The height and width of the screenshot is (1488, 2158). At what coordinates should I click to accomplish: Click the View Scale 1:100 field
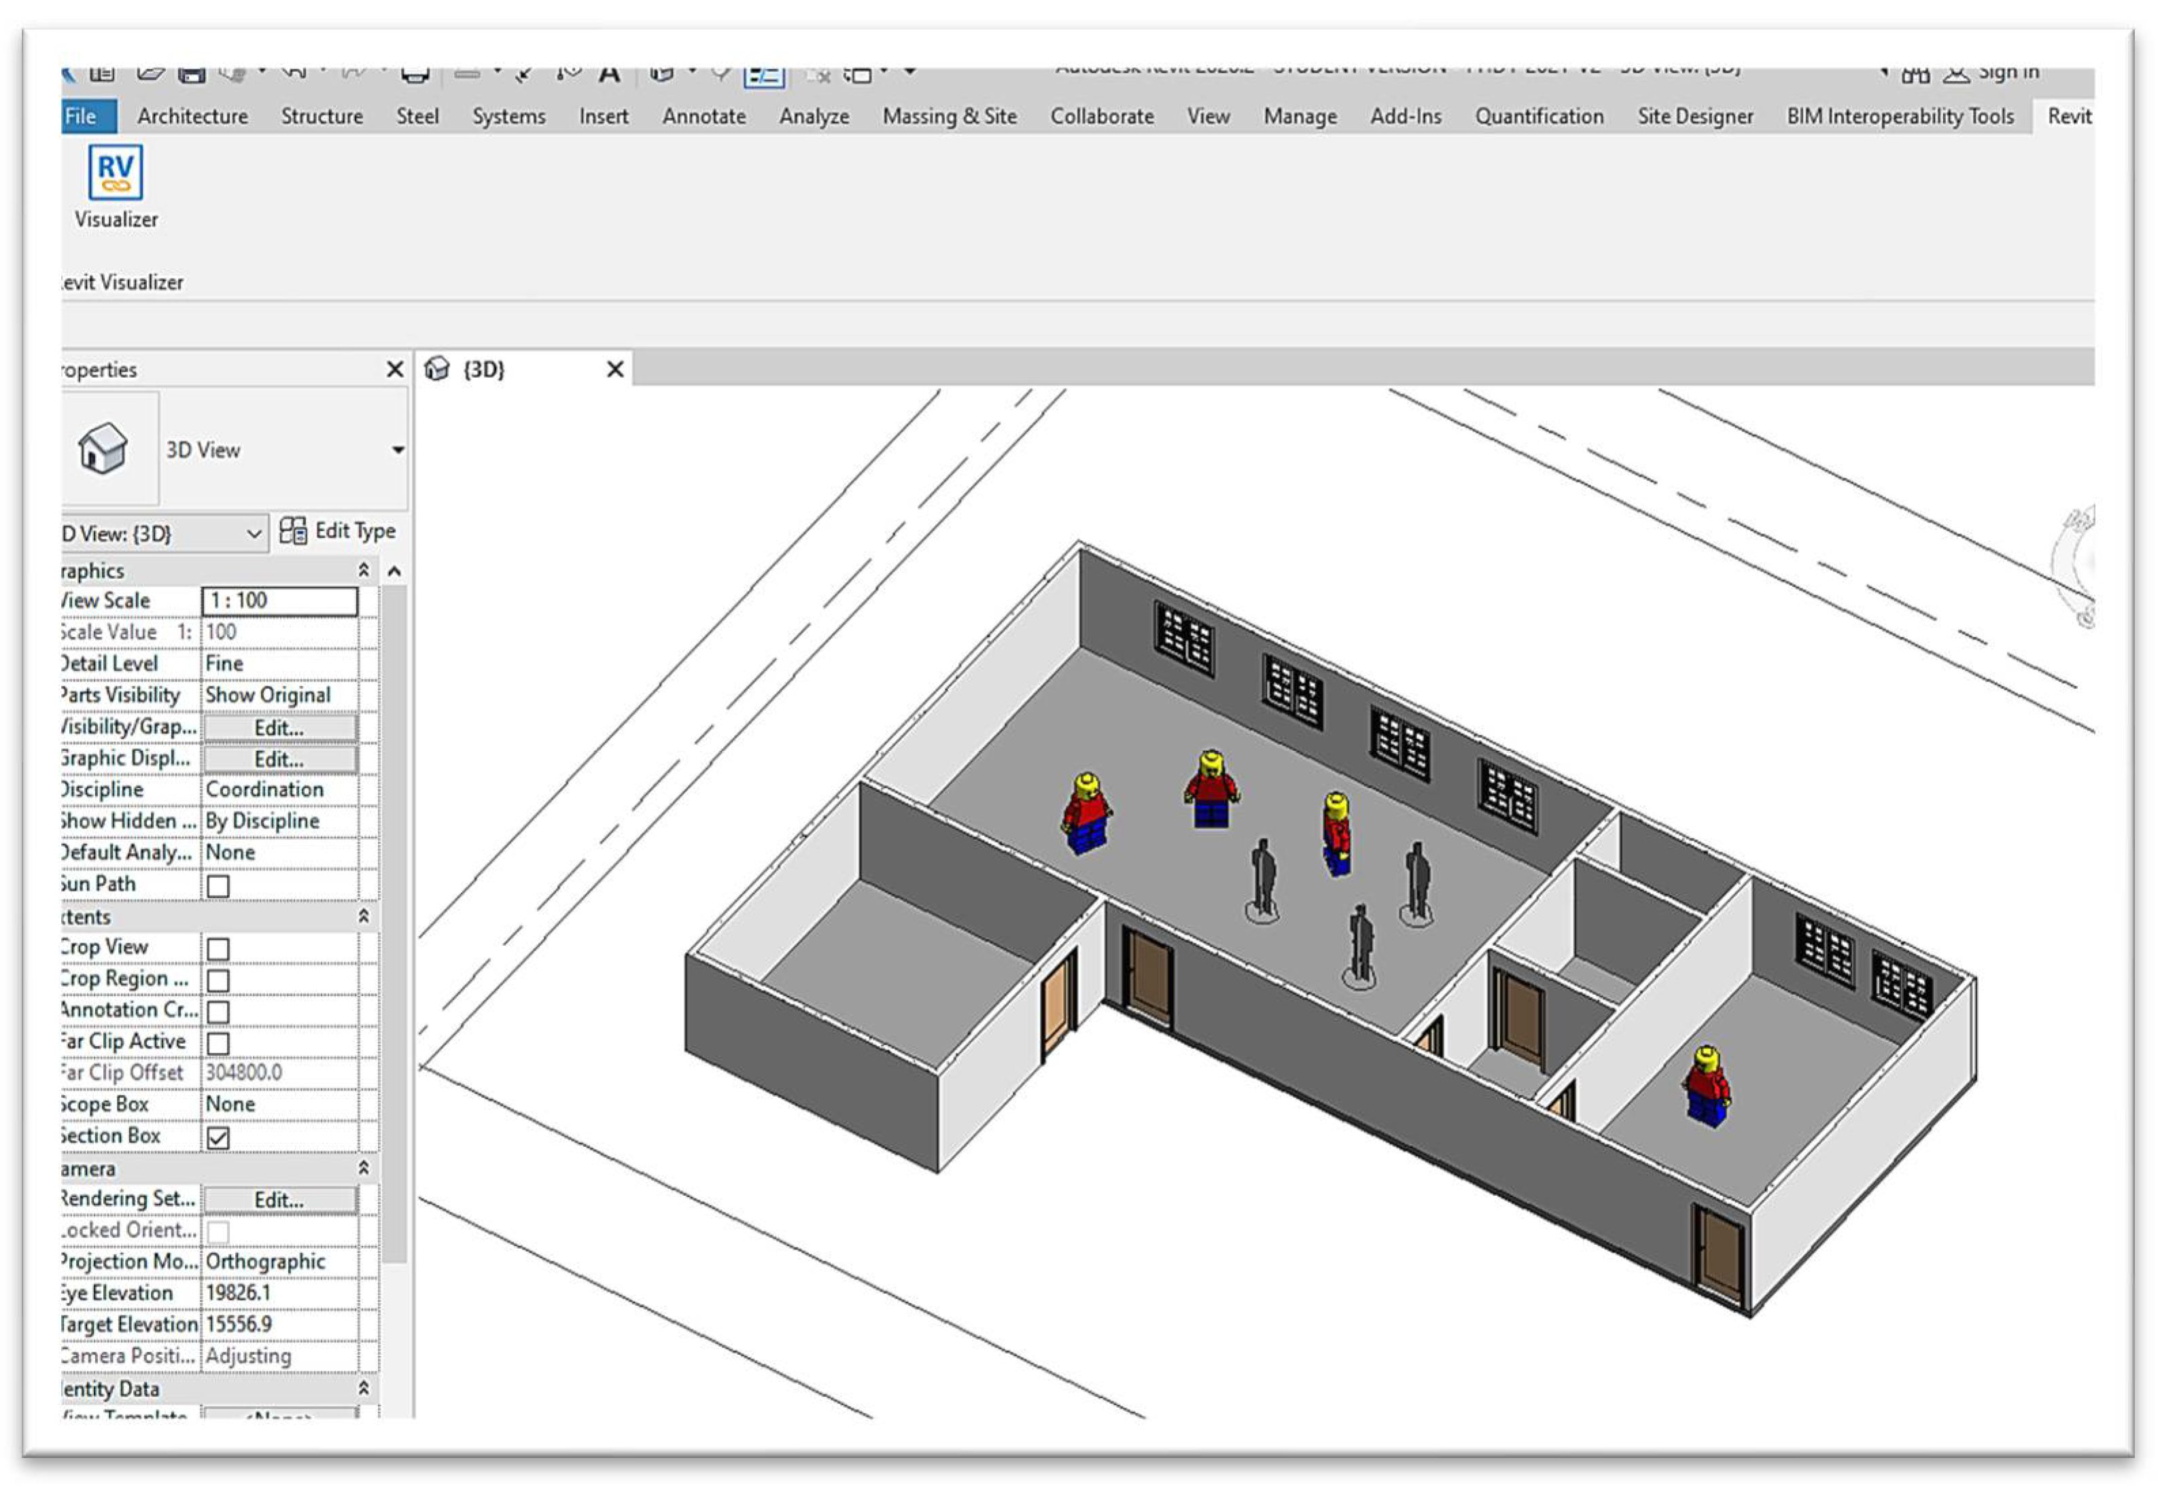tap(279, 601)
